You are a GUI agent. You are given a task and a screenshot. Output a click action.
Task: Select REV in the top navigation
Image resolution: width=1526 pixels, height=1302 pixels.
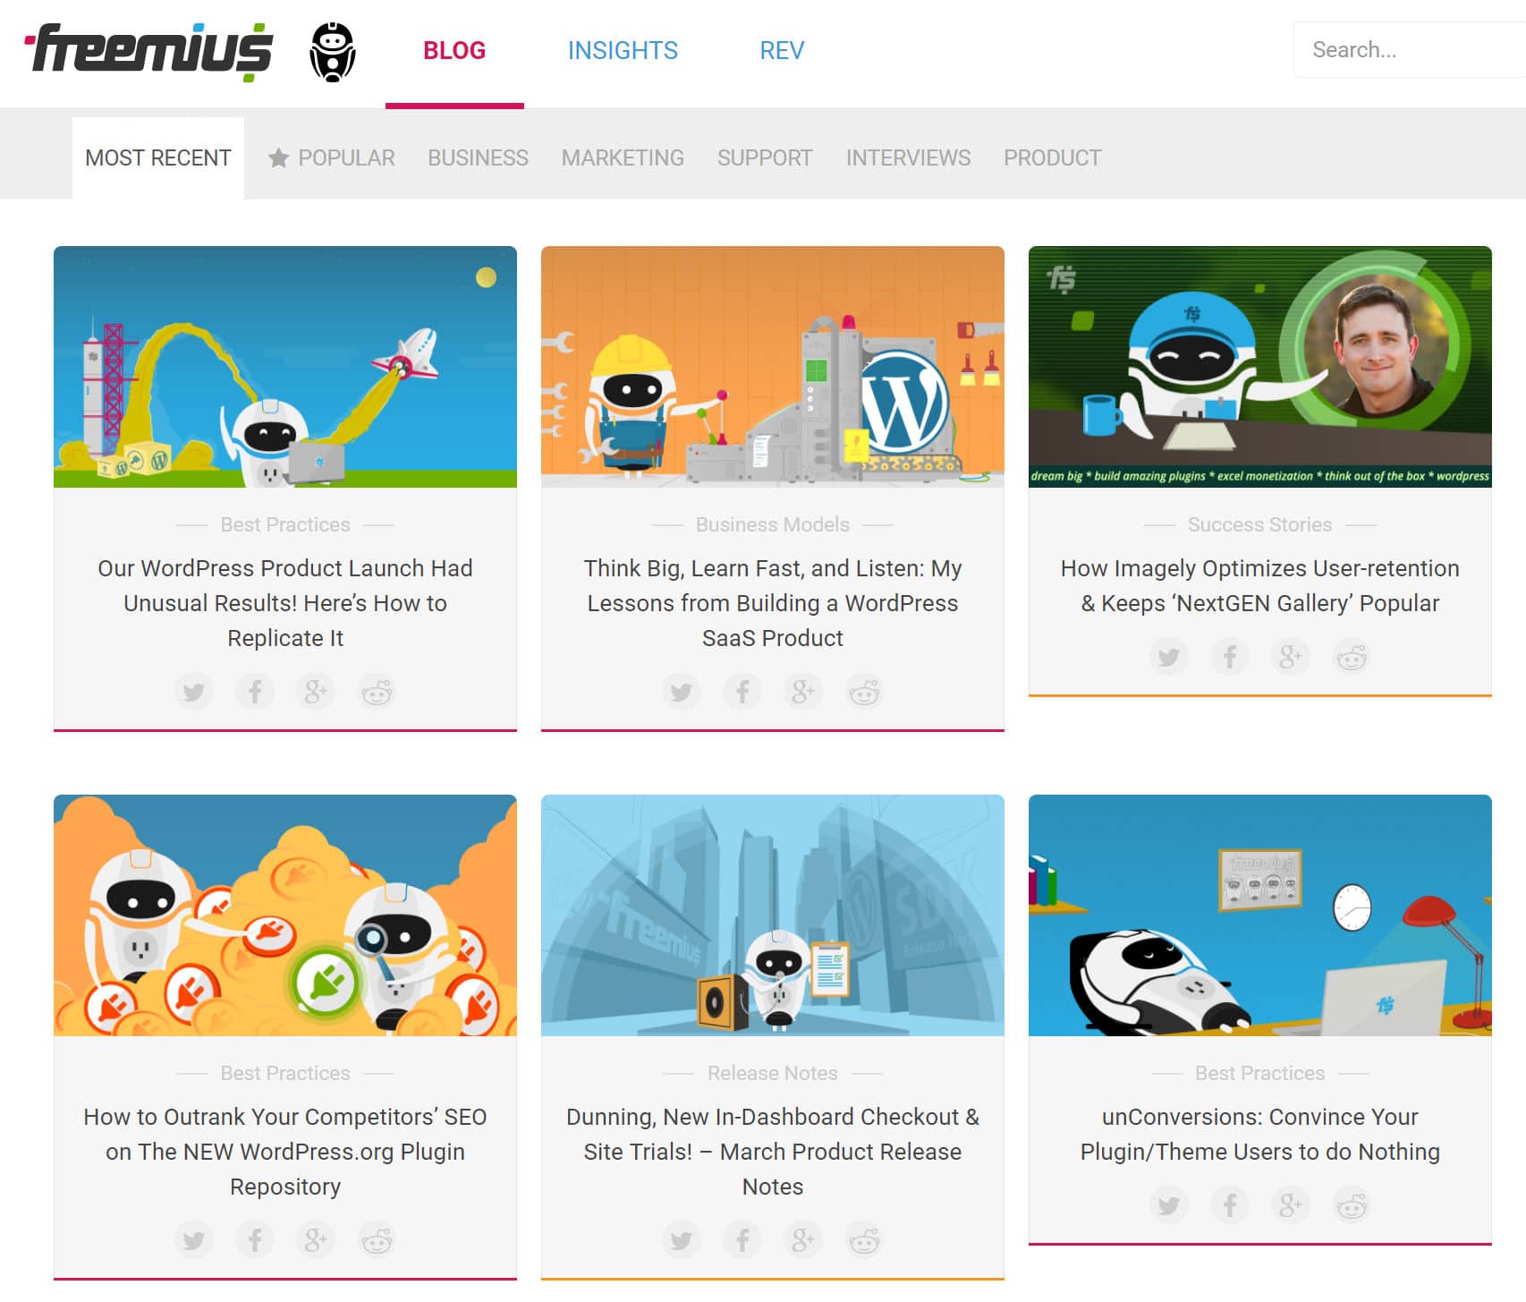(x=782, y=50)
